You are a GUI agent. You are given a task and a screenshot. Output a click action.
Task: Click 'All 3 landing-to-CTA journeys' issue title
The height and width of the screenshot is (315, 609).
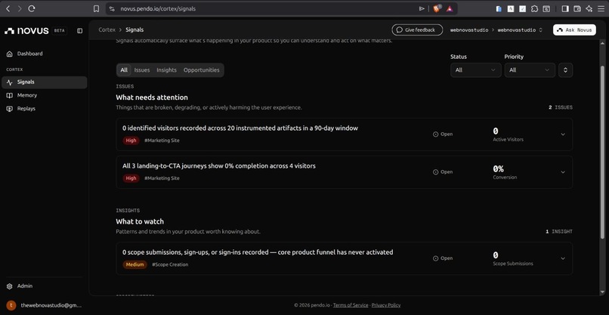click(x=219, y=166)
